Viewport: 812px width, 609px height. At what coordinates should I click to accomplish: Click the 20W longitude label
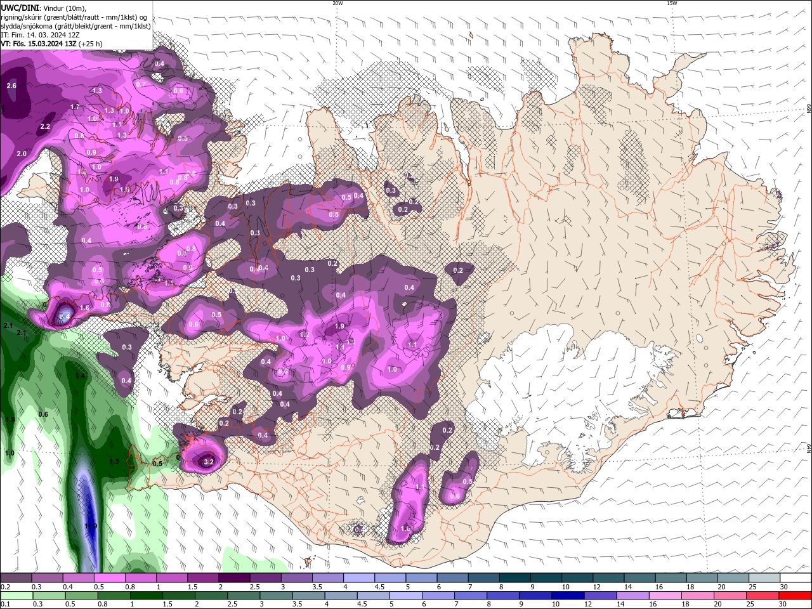pos(337,3)
